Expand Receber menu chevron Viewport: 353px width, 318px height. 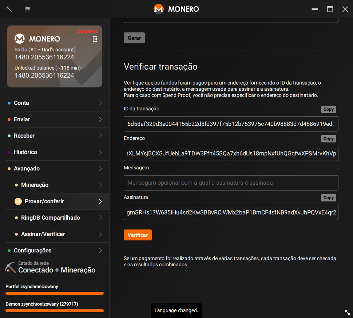[100, 136]
